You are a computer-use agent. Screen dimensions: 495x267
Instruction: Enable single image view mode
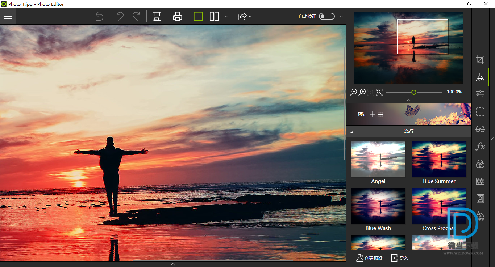[198, 16]
